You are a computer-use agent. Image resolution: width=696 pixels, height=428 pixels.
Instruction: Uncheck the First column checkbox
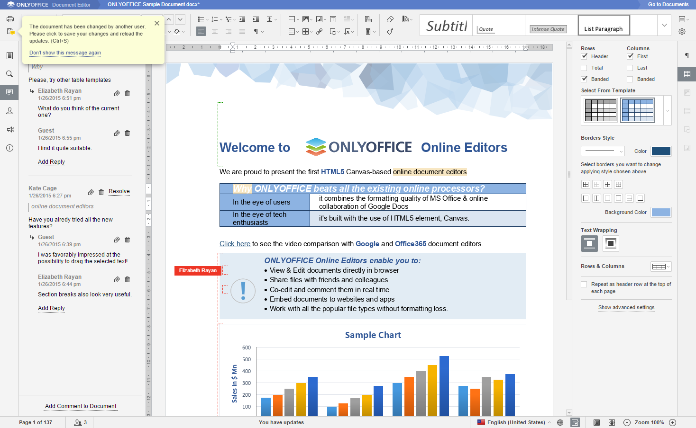pyautogui.click(x=630, y=56)
